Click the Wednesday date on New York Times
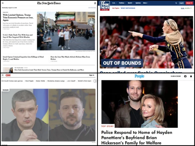The image size is (195, 146). pyautogui.click(x=9, y=8)
